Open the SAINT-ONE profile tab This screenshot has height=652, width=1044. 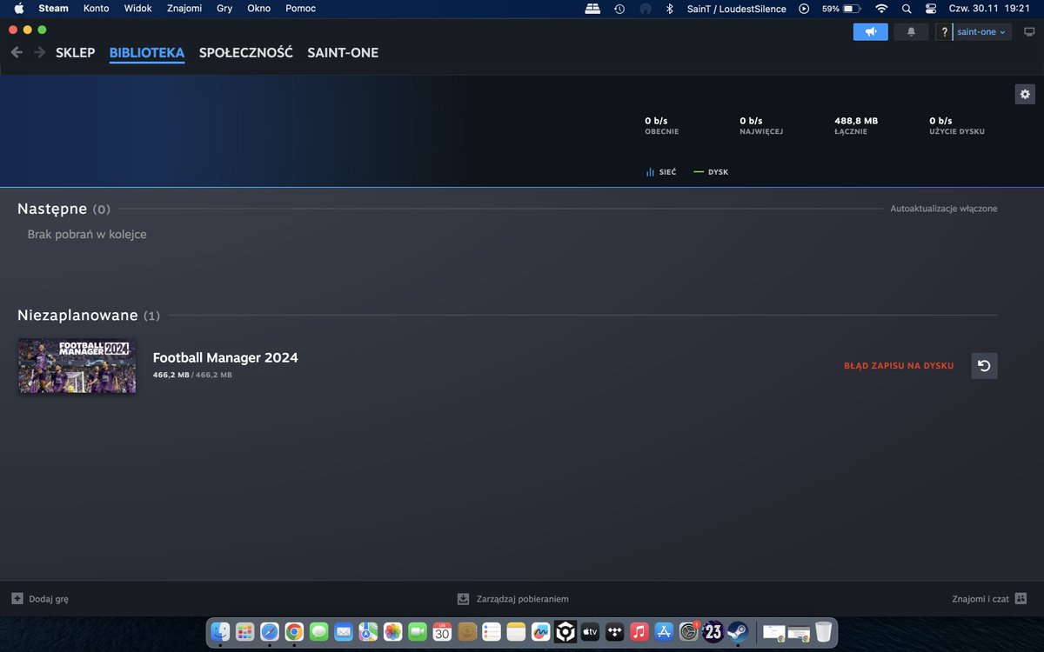[x=343, y=52]
